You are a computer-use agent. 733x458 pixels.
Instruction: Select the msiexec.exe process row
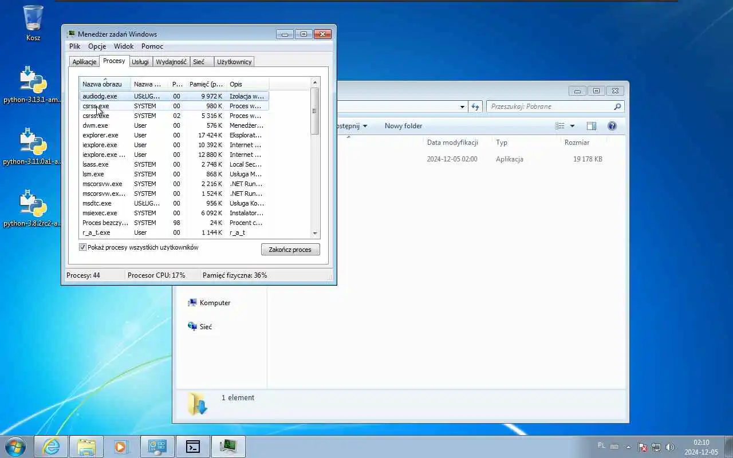(x=174, y=213)
